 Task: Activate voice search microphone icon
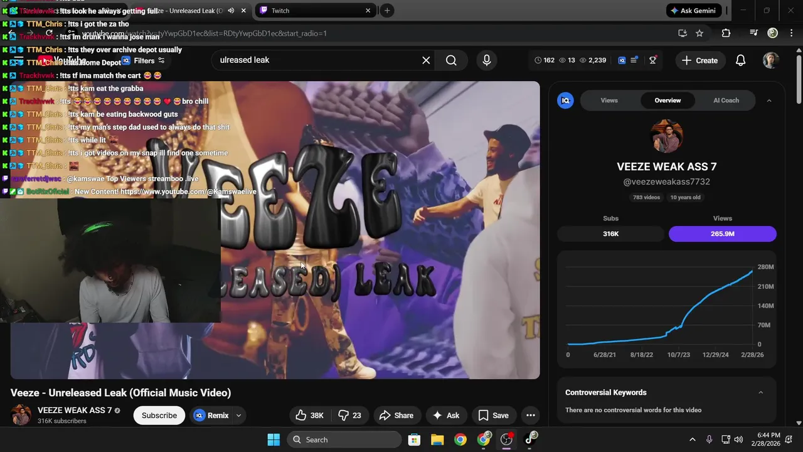[486, 60]
